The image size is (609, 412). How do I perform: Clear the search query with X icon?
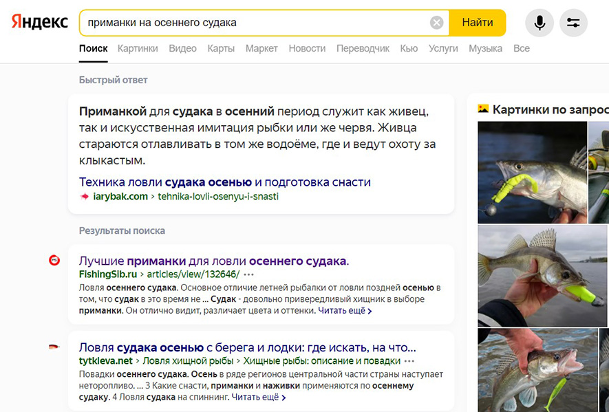coord(436,23)
